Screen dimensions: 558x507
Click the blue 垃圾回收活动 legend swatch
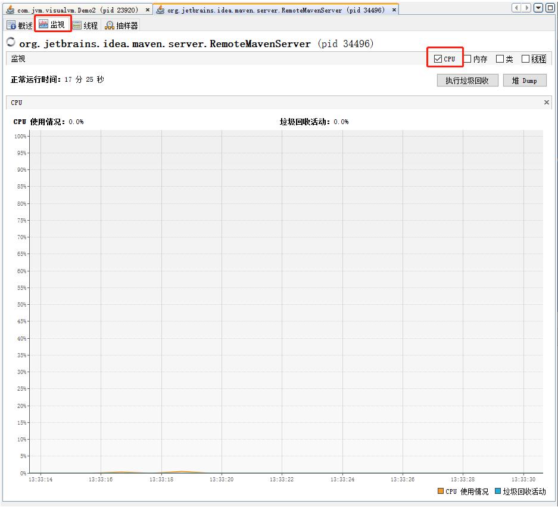coord(498,491)
